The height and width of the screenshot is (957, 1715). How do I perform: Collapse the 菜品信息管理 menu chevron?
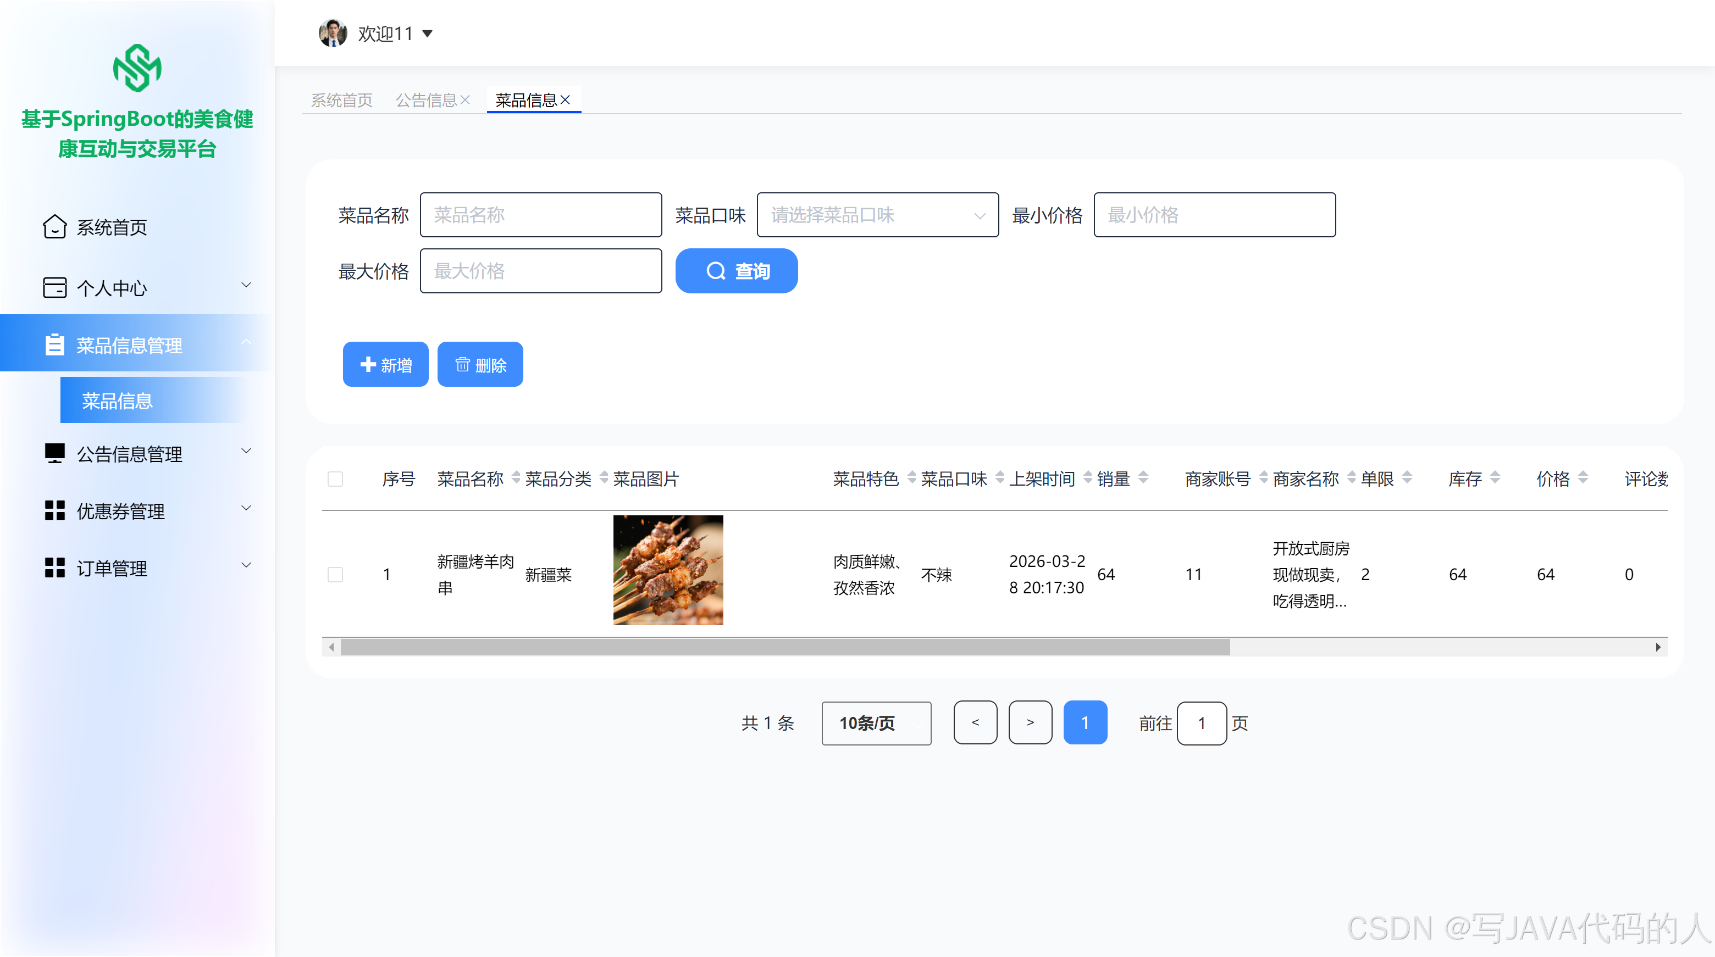pos(246,342)
